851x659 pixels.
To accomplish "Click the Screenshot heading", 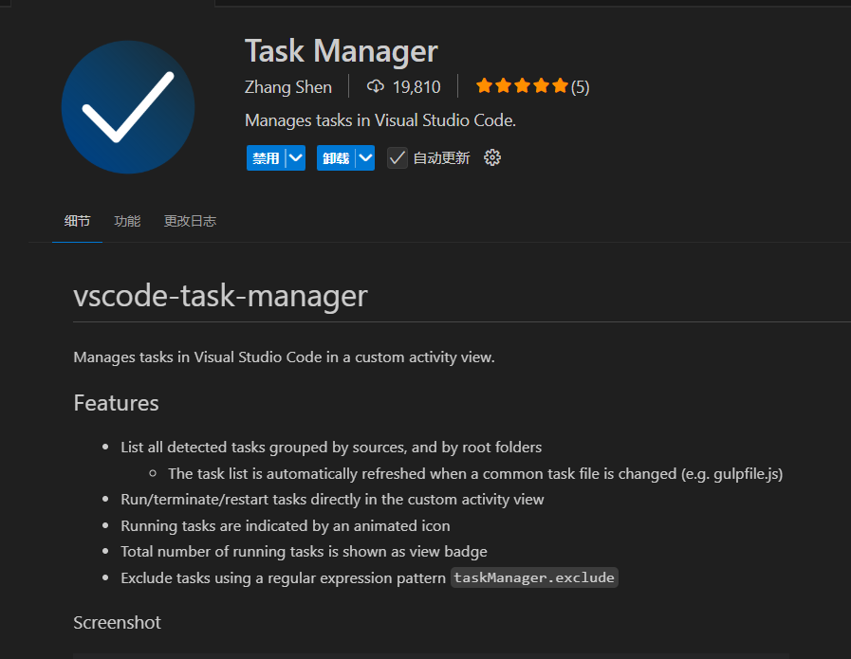I will tap(117, 623).
